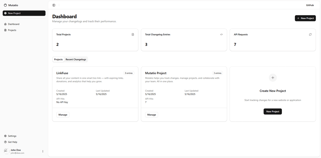Click the code icon in Changelog Entries card
Image resolution: width=321 pixels, height=158 pixels.
tap(221, 35)
